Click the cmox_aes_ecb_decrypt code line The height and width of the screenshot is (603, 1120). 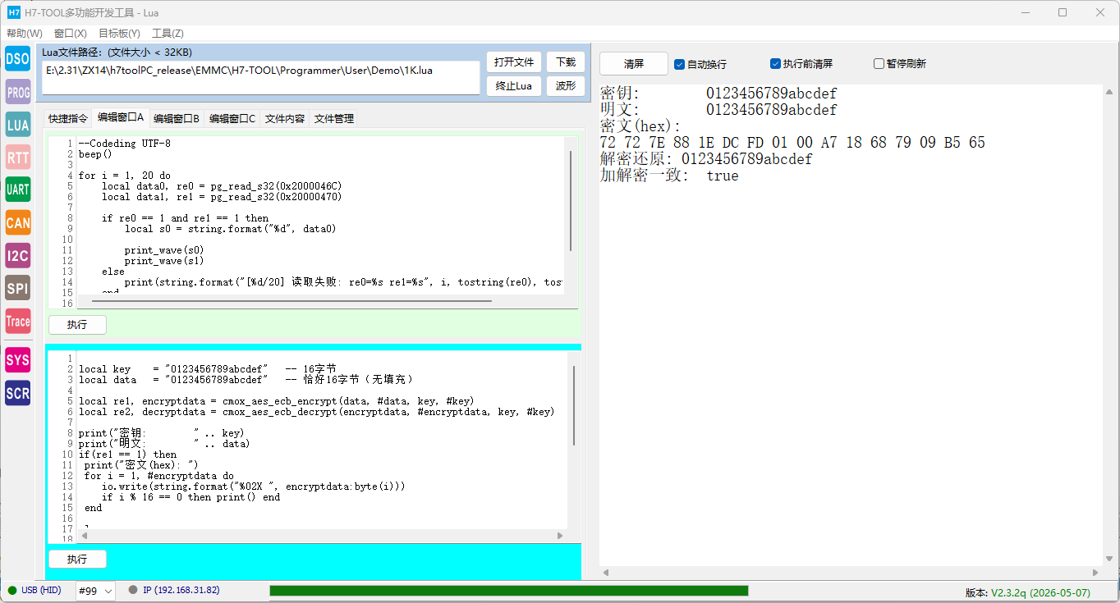pos(317,412)
